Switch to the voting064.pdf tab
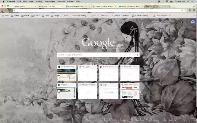 point(25,6)
